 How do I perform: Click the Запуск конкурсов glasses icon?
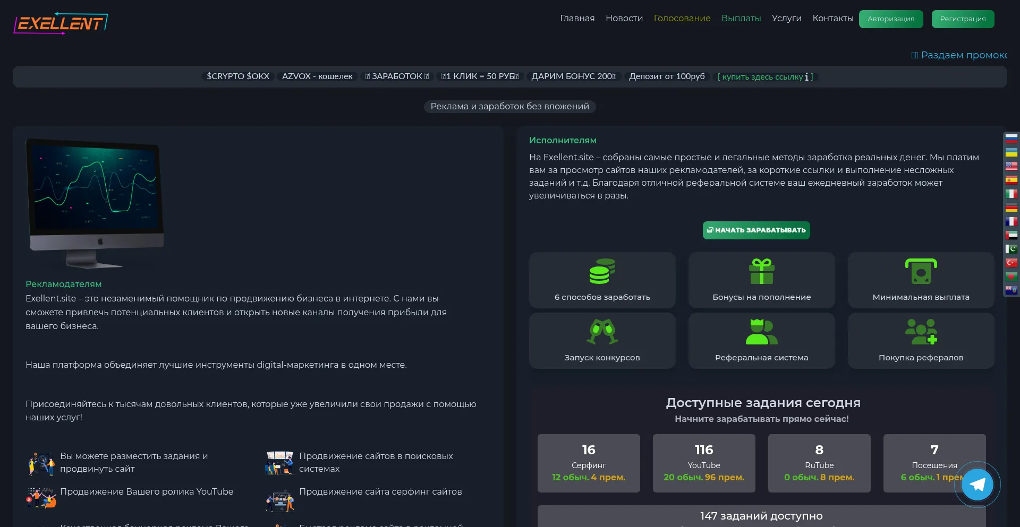[602, 332]
